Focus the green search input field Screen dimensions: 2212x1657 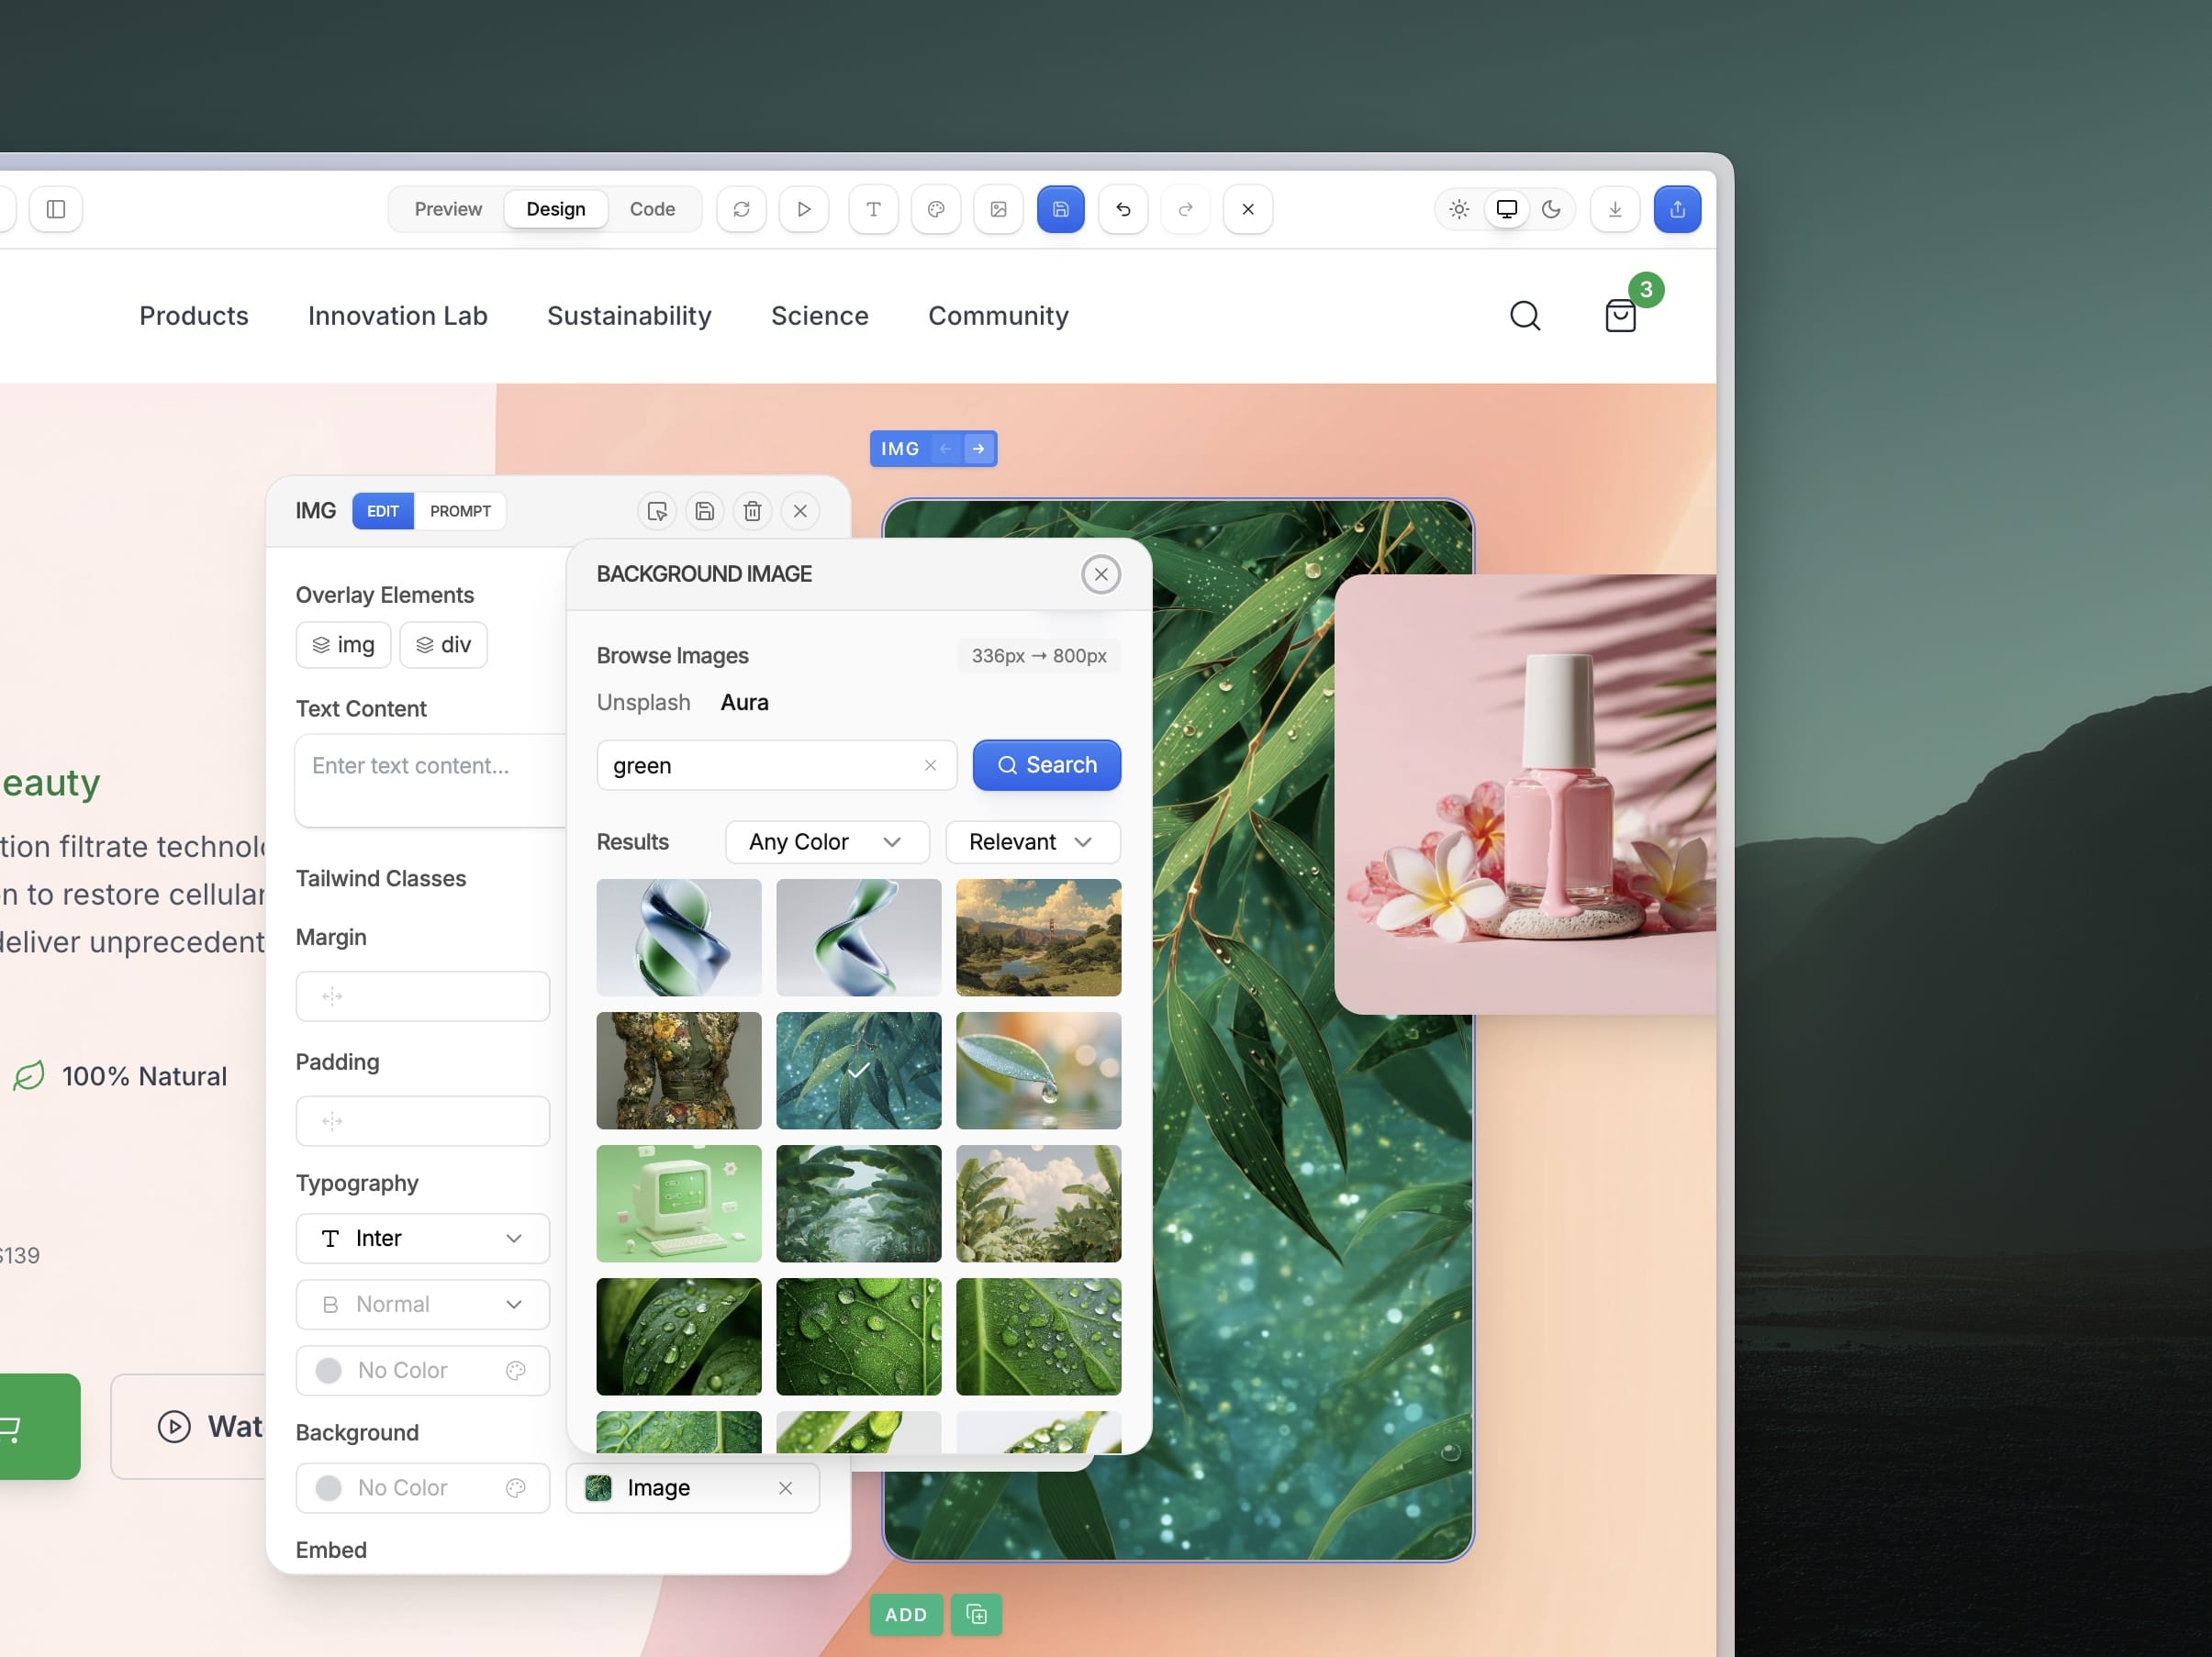[777, 765]
